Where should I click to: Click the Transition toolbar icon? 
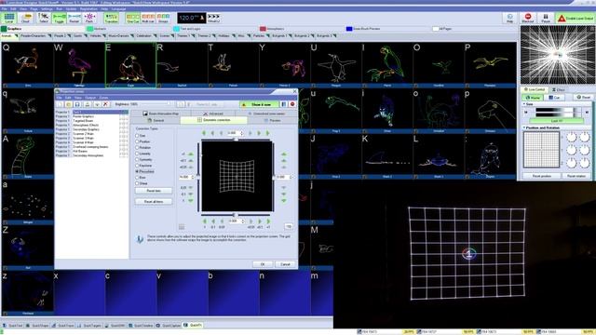pos(111,18)
